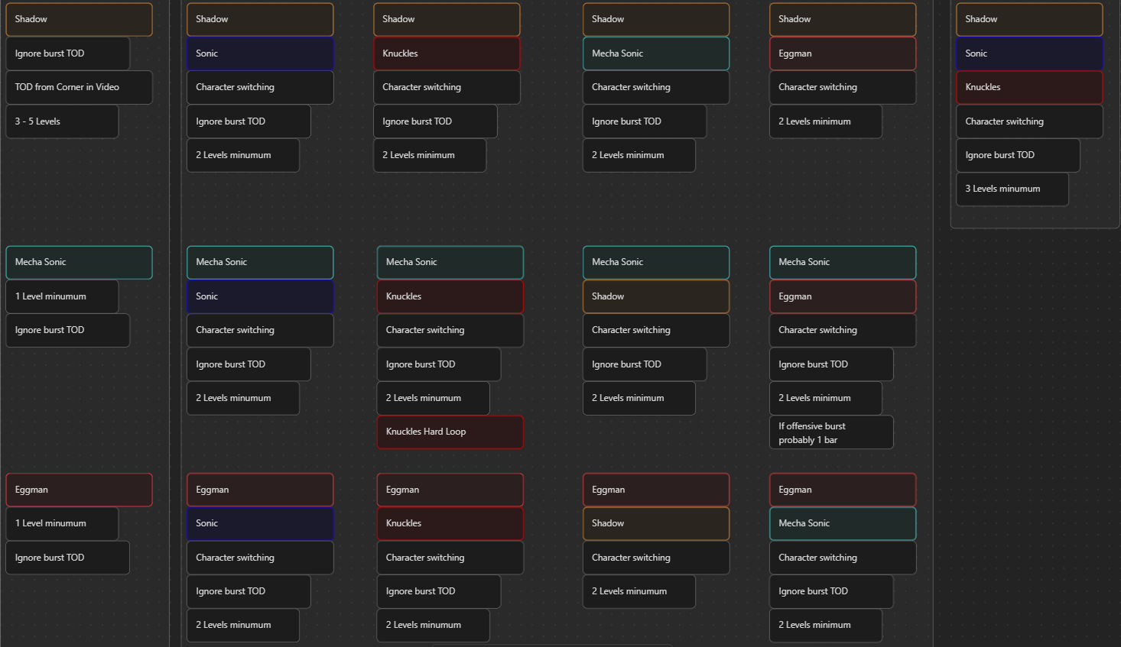The height and width of the screenshot is (647, 1121).
Task: Select the "TOD from Corner in Video" card
Action: pos(79,87)
